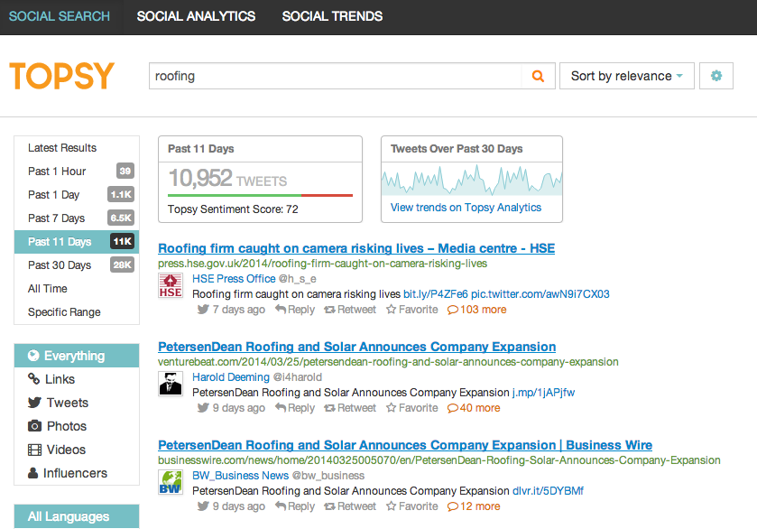Click HSE Press Office avatar thumbnail

[x=171, y=285]
